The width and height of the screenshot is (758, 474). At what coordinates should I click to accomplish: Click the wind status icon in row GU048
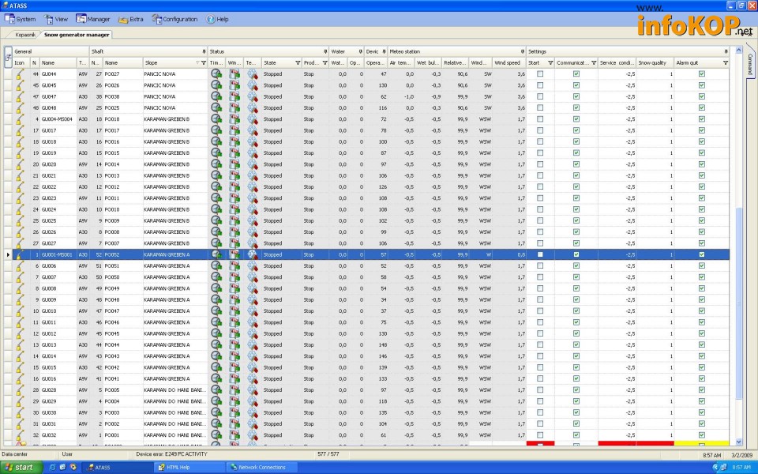(x=235, y=107)
